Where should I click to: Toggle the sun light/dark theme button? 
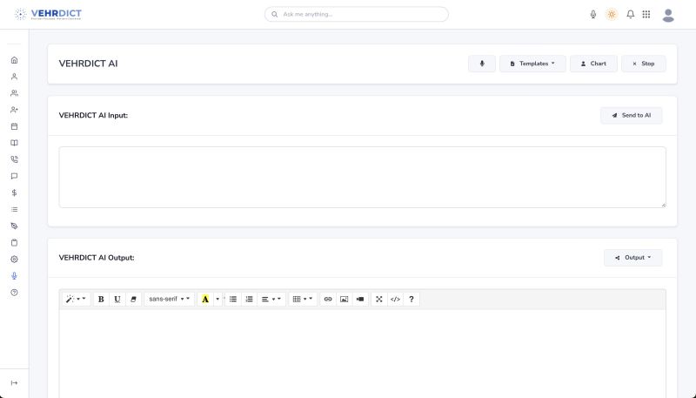pos(612,14)
